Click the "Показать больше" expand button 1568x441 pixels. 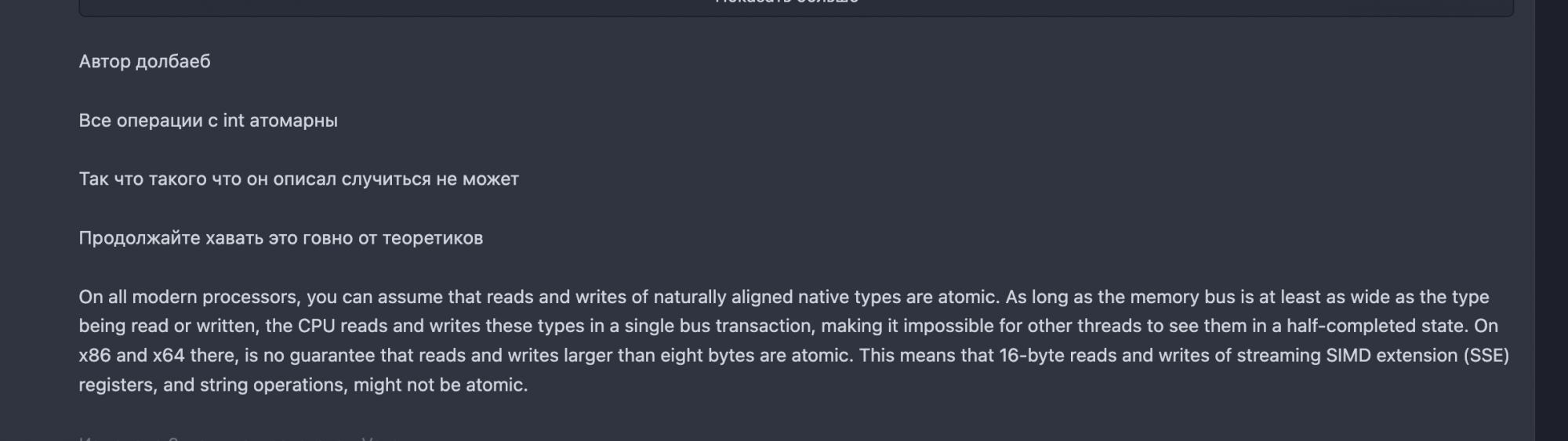(786, 3)
